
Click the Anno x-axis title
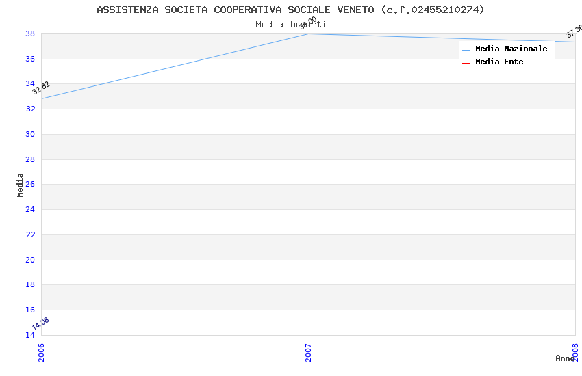[x=565, y=358]
